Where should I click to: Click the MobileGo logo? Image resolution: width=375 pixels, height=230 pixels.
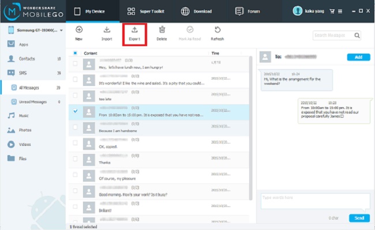click(x=33, y=11)
